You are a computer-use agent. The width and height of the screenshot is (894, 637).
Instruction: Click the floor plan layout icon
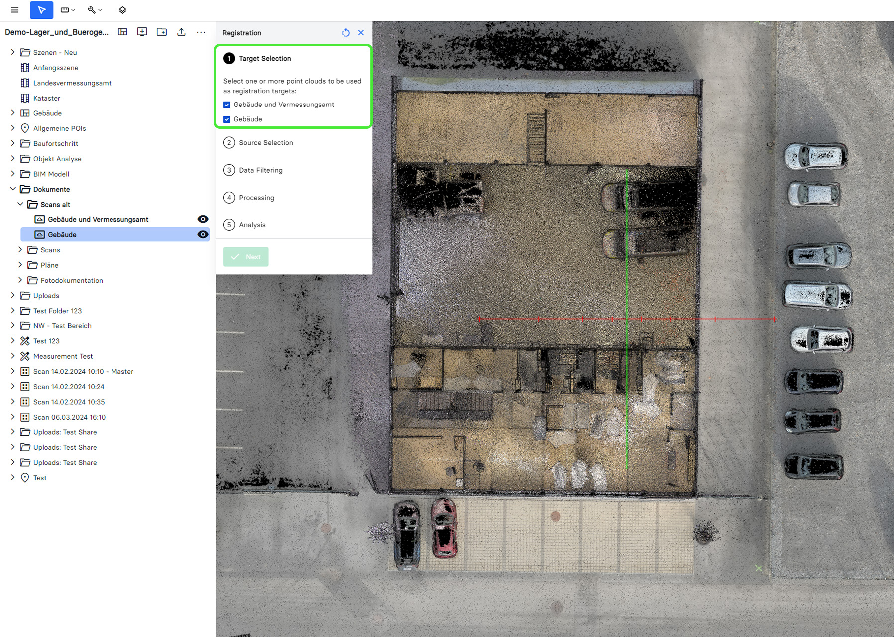pos(122,32)
